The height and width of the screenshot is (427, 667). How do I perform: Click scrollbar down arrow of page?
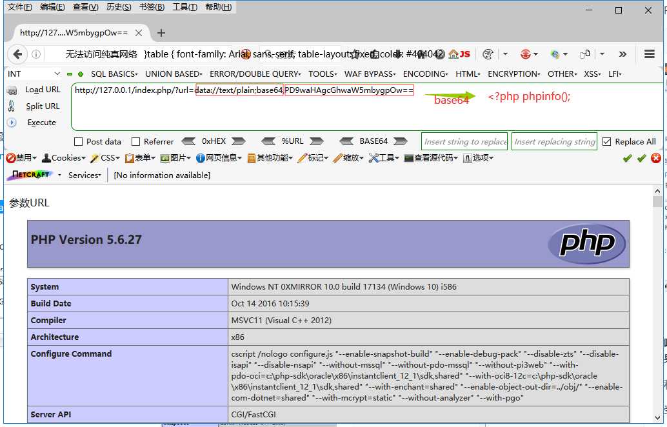coord(657,418)
